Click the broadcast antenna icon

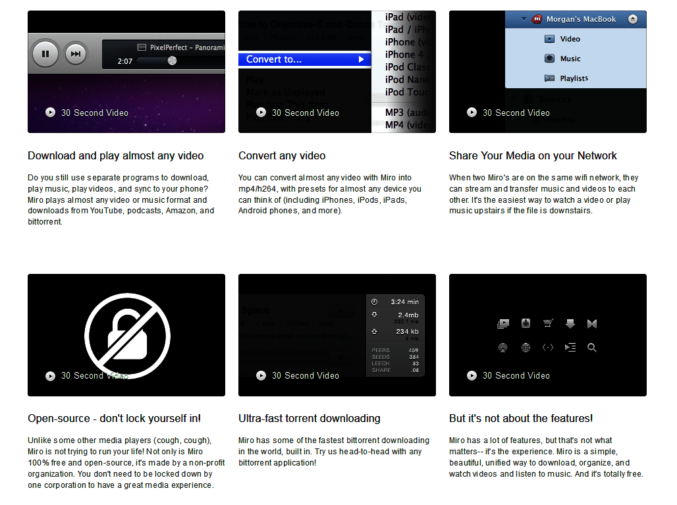point(503,347)
